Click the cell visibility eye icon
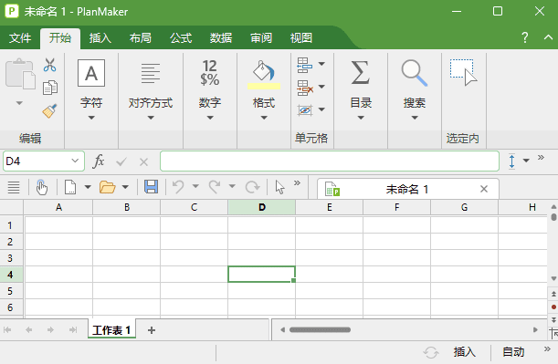The image size is (558, 364). tap(305, 110)
